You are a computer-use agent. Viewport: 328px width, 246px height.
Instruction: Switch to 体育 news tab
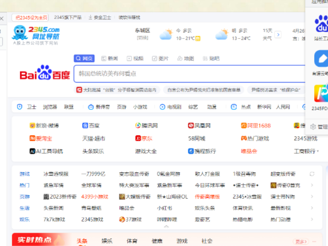click(132, 241)
